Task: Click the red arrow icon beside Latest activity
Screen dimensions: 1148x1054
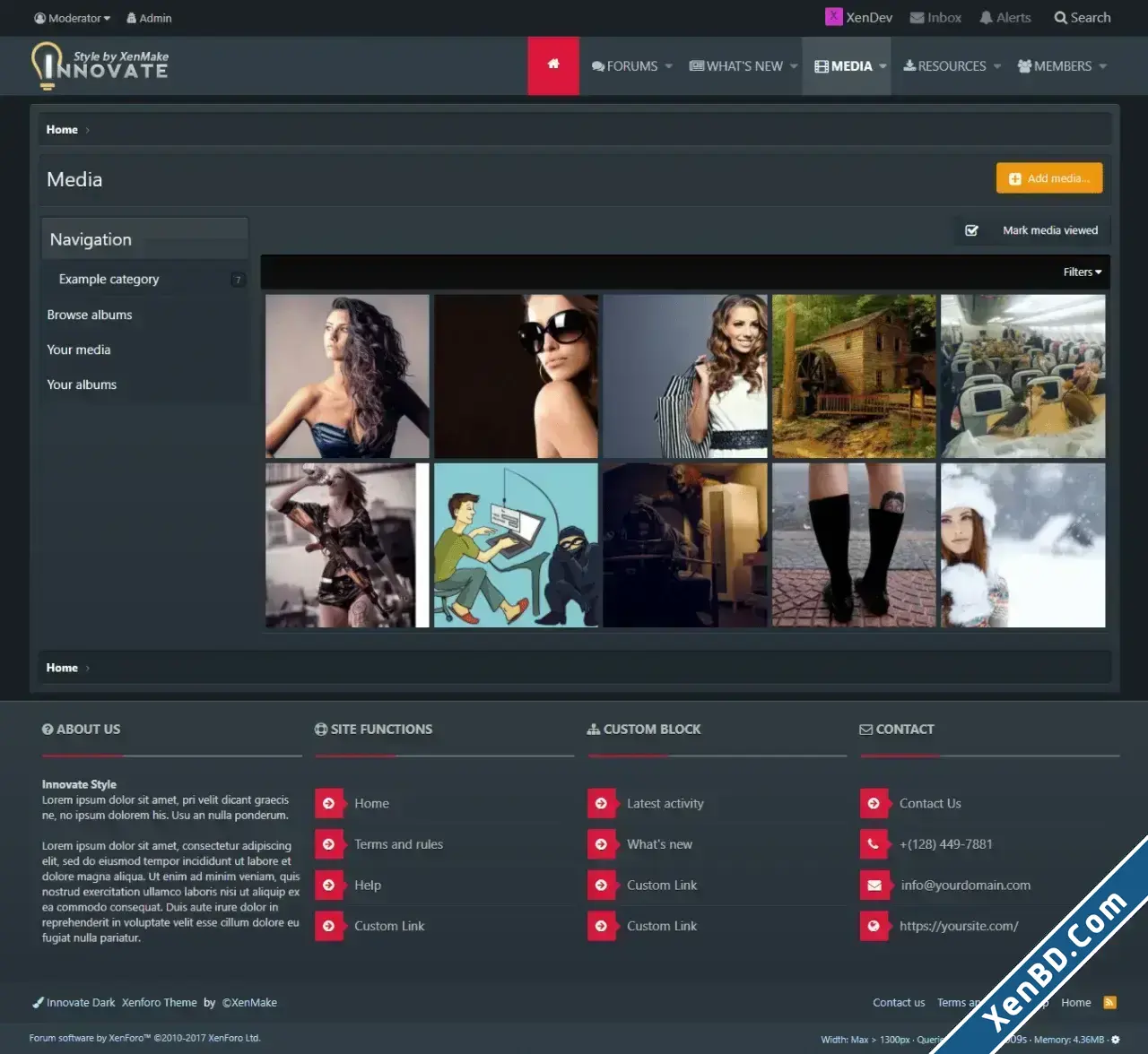Action: (x=602, y=803)
